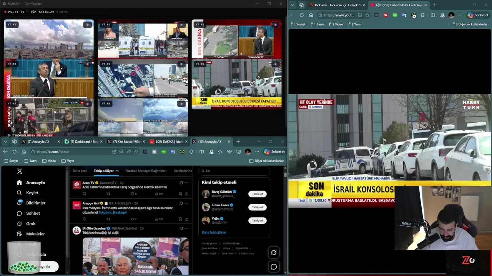Screen dimensions: 492x276
Task: Favorite the x.com page with star
Action: (x=136, y=152)
